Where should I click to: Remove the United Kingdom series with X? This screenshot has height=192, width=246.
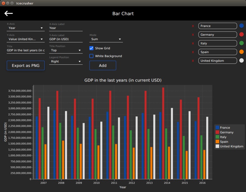coord(193,61)
